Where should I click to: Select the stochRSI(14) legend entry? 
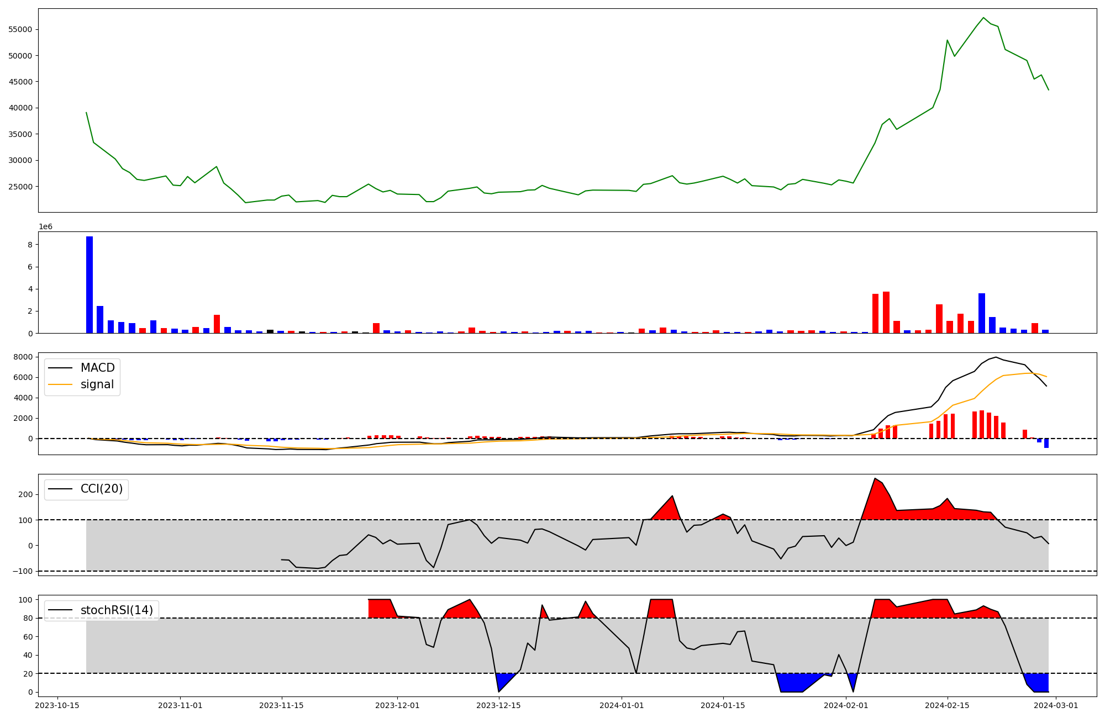click(x=117, y=610)
